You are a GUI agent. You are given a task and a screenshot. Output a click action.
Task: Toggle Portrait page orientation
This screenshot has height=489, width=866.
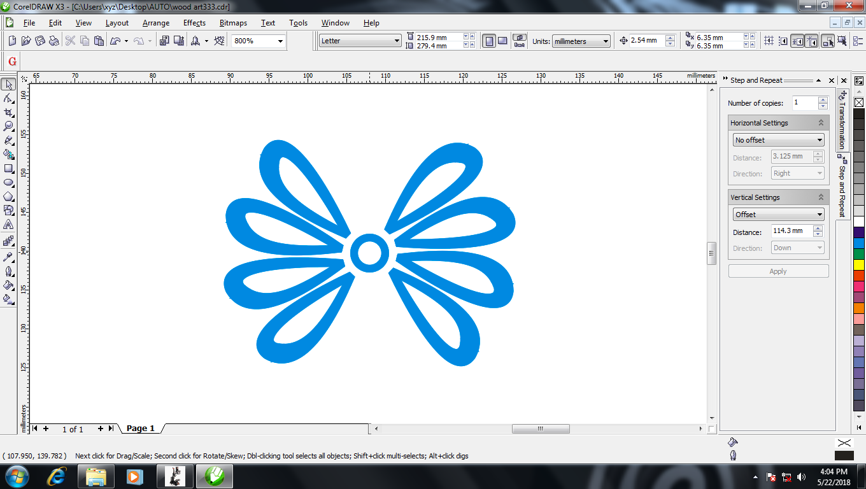tap(489, 41)
